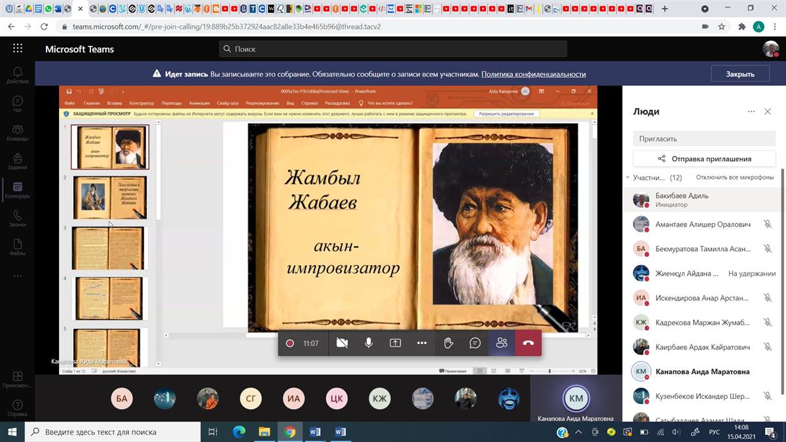Click Отправка приглашения button
This screenshot has width=786, height=442.
(704, 158)
